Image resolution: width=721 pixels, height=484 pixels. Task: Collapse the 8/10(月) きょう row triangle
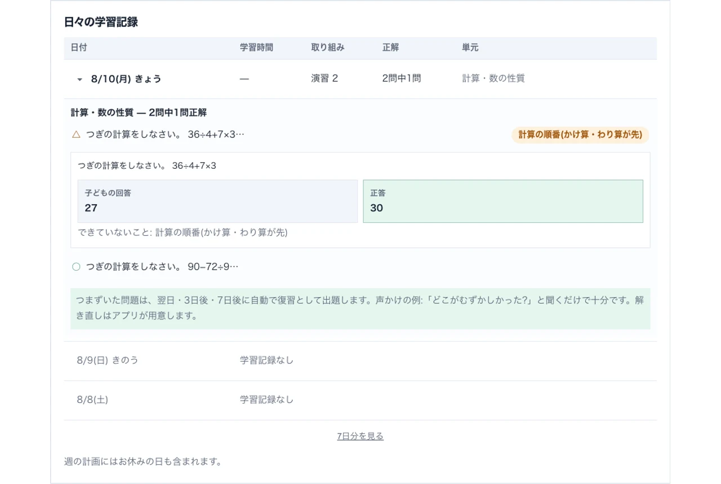[79, 79]
